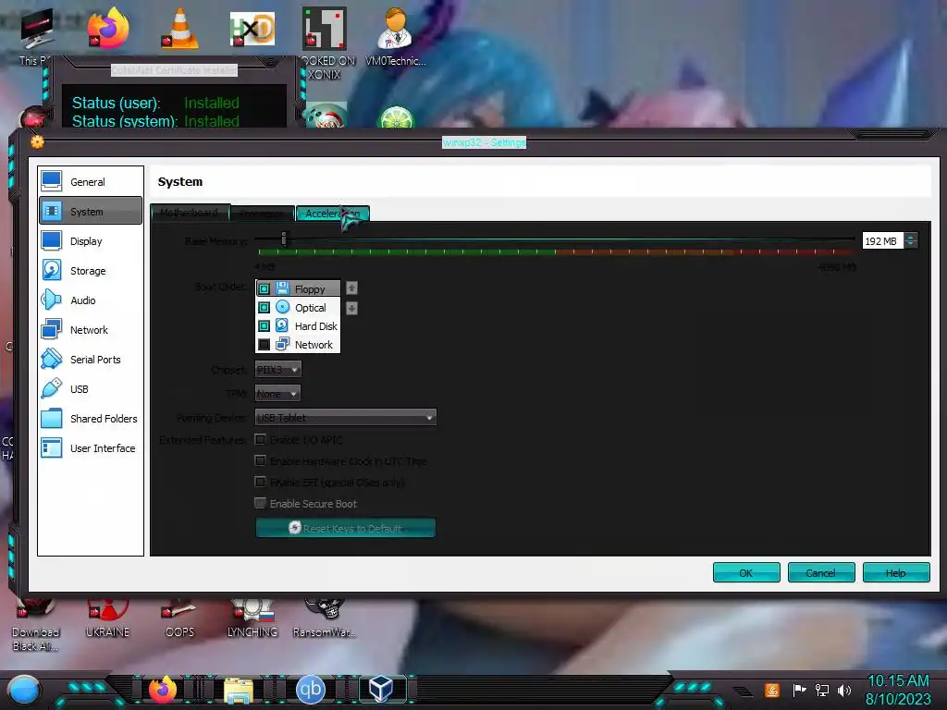This screenshot has height=710, width=947.
Task: Click the volume speaker tray icon
Action: [844, 690]
